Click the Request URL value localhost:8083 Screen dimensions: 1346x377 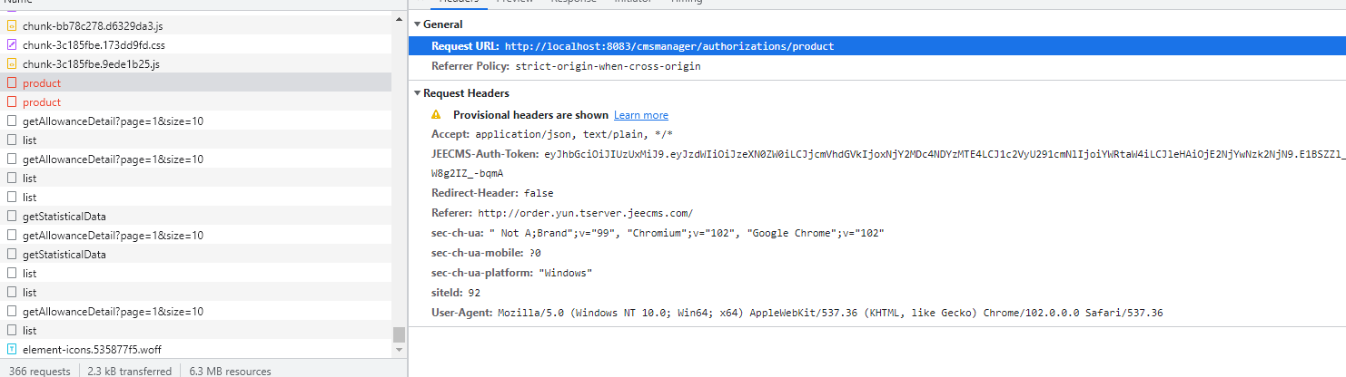(669, 46)
